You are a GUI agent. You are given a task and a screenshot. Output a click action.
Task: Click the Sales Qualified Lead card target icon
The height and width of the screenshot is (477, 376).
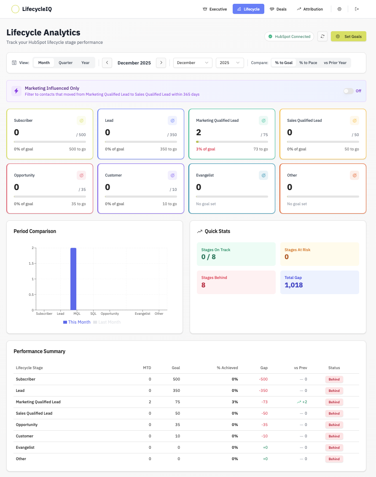tap(355, 121)
